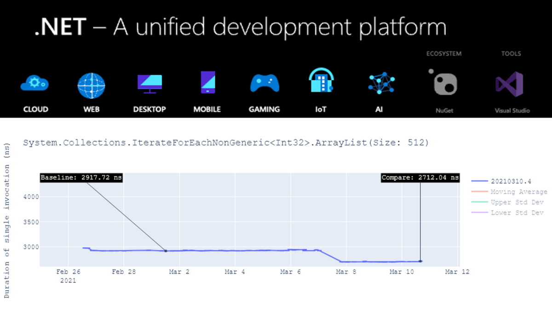Screen dimensions: 552x310
Task: Click the NuGet text label
Action: point(445,110)
